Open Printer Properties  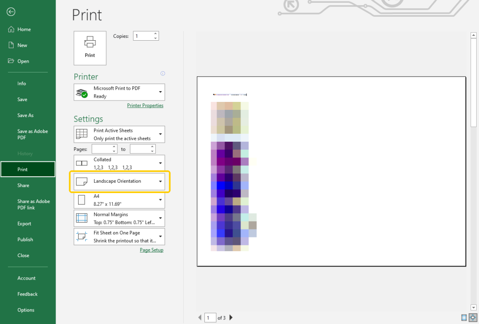[x=145, y=105]
